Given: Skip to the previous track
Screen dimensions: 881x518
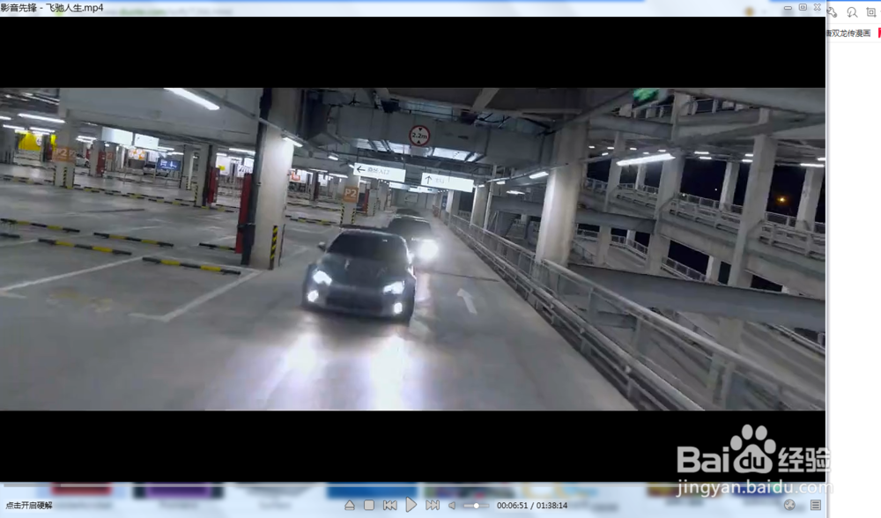Looking at the screenshot, I should pyautogui.click(x=390, y=505).
